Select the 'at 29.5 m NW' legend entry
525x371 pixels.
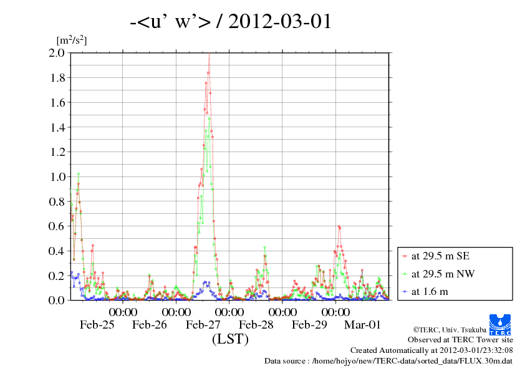tap(438, 274)
